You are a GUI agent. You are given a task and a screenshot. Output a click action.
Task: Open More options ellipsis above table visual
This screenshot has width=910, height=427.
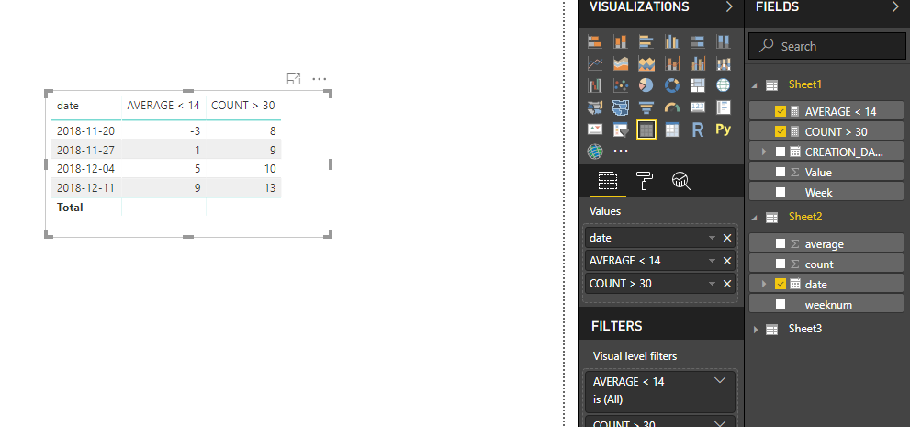pyautogui.click(x=320, y=79)
